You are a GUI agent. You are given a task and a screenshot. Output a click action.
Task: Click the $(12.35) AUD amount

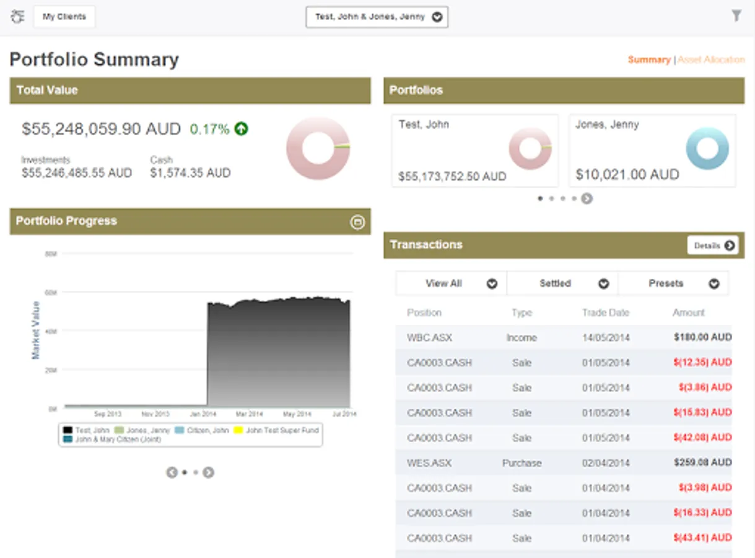point(702,363)
